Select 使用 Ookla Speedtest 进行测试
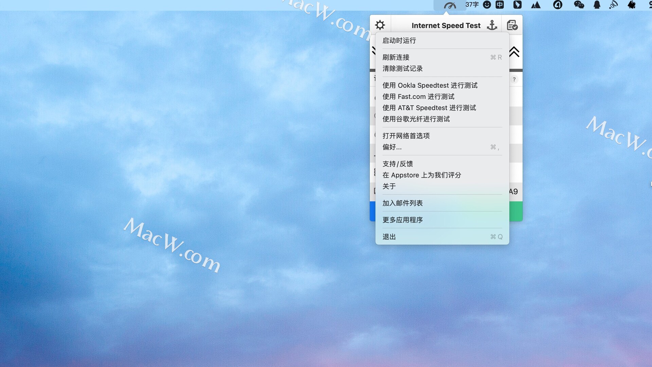The image size is (652, 367). pyautogui.click(x=442, y=85)
